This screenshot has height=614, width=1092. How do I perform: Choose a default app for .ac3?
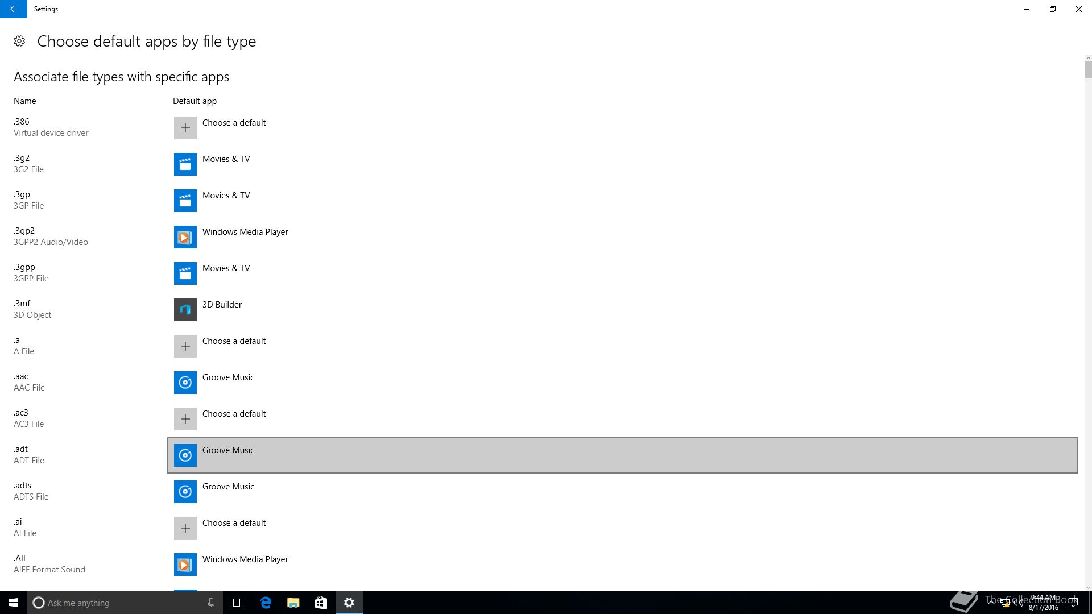coord(234,414)
